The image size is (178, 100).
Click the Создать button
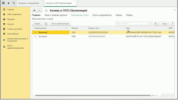coord(37,24)
